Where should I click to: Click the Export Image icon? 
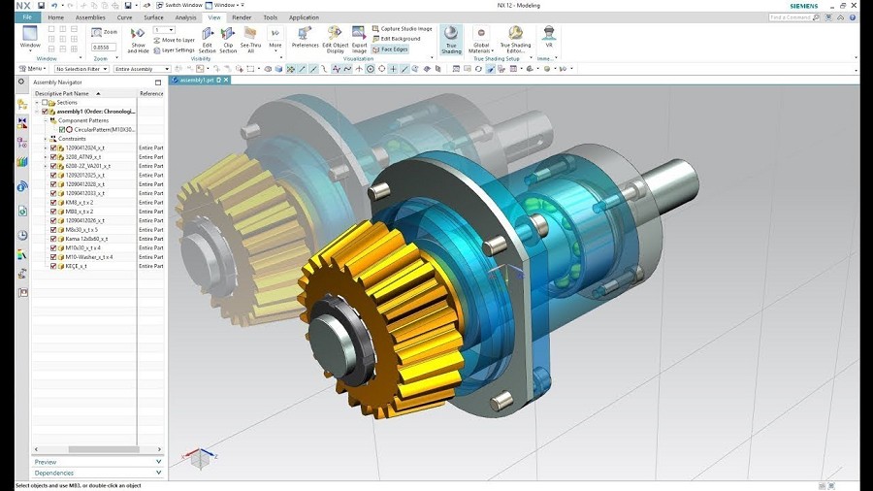coord(359,37)
